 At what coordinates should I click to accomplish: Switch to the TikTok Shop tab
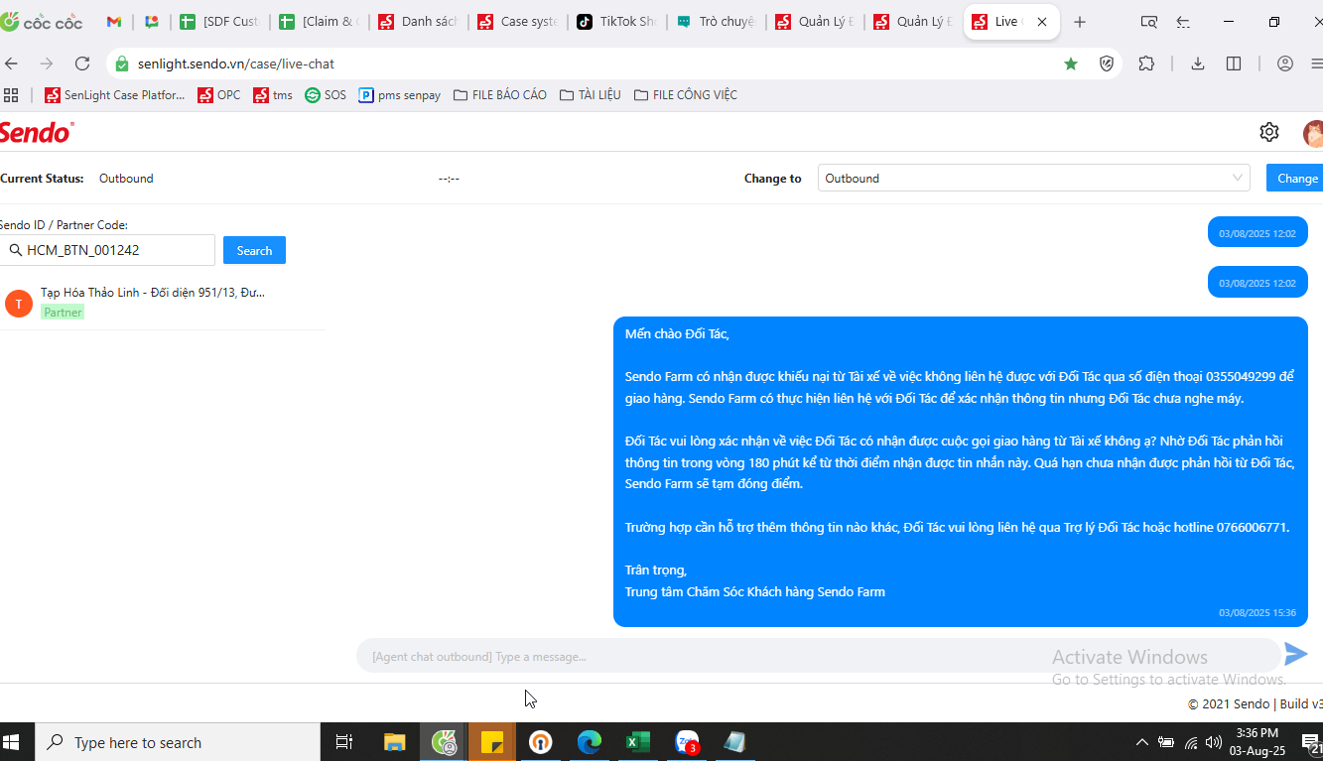[x=616, y=22]
